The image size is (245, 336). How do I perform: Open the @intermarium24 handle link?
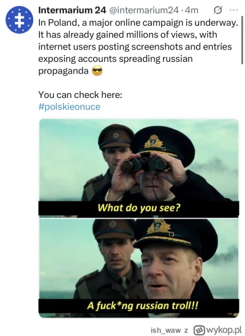(144, 10)
